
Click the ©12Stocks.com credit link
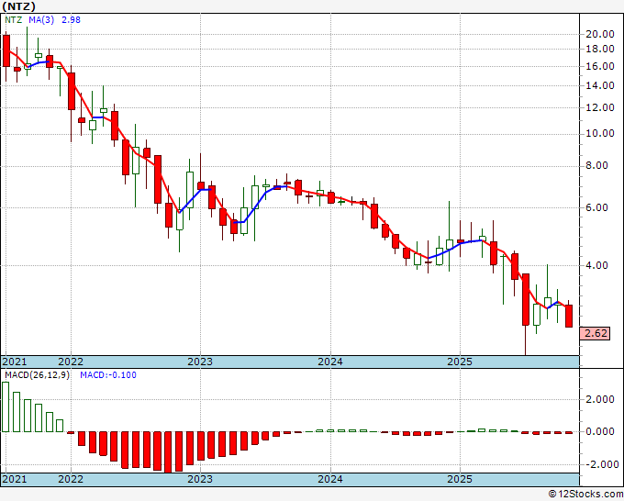tap(585, 495)
